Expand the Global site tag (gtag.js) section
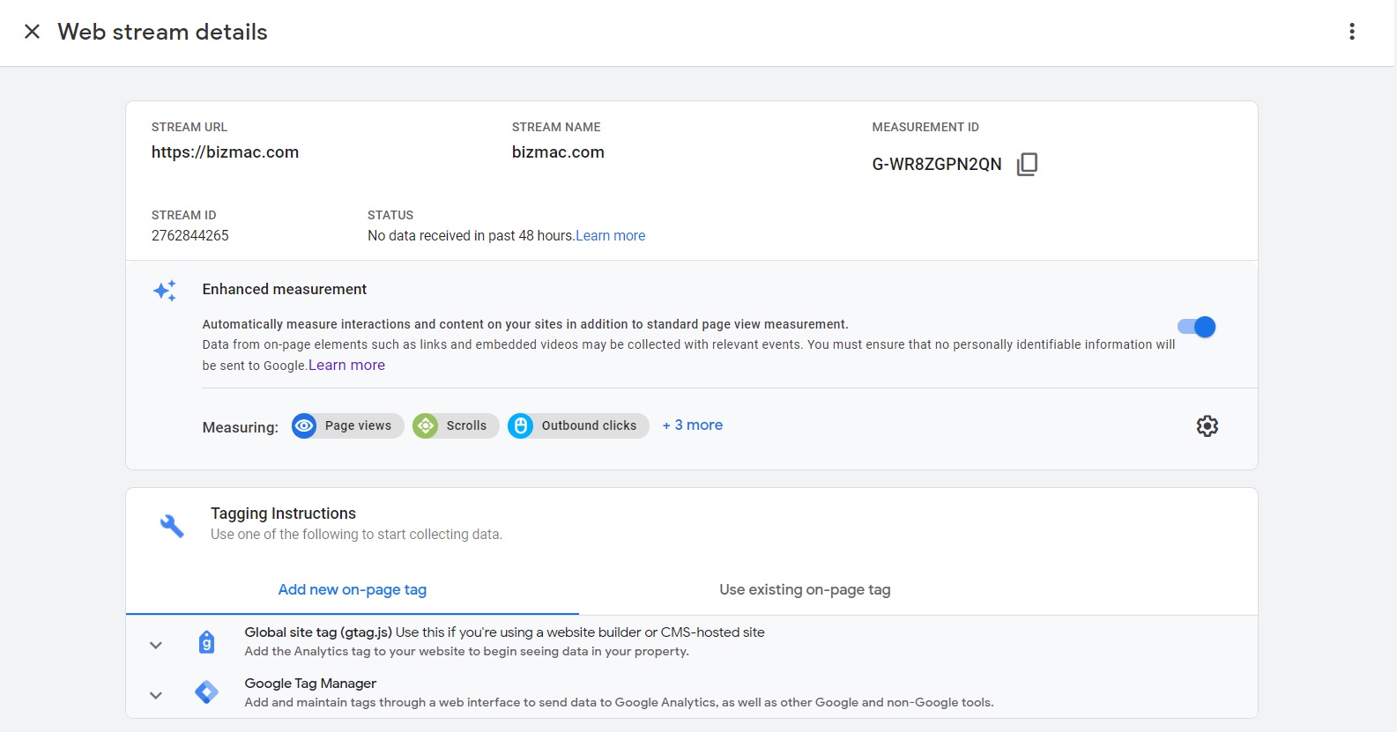 tap(156, 645)
